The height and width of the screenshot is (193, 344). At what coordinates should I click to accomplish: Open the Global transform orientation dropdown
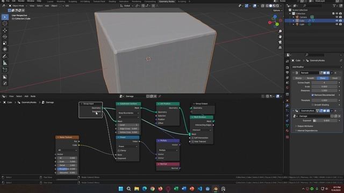tap(127, 6)
